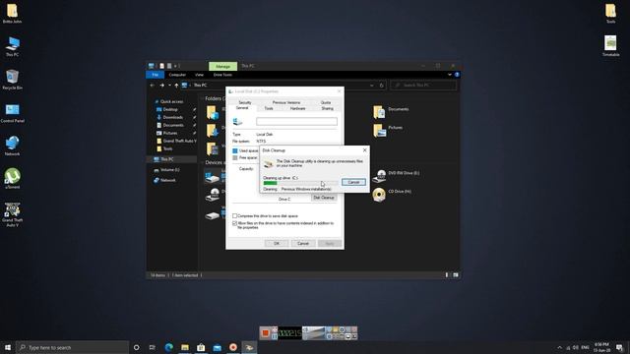The height and width of the screenshot is (354, 630).
Task: Go up one folder level
Action: click(176, 86)
